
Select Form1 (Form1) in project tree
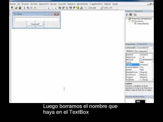(143, 24)
